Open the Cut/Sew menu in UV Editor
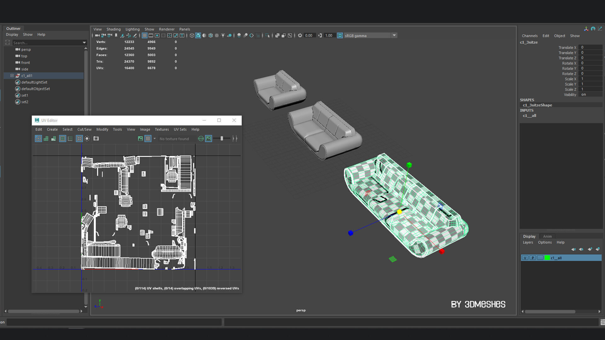 point(84,129)
